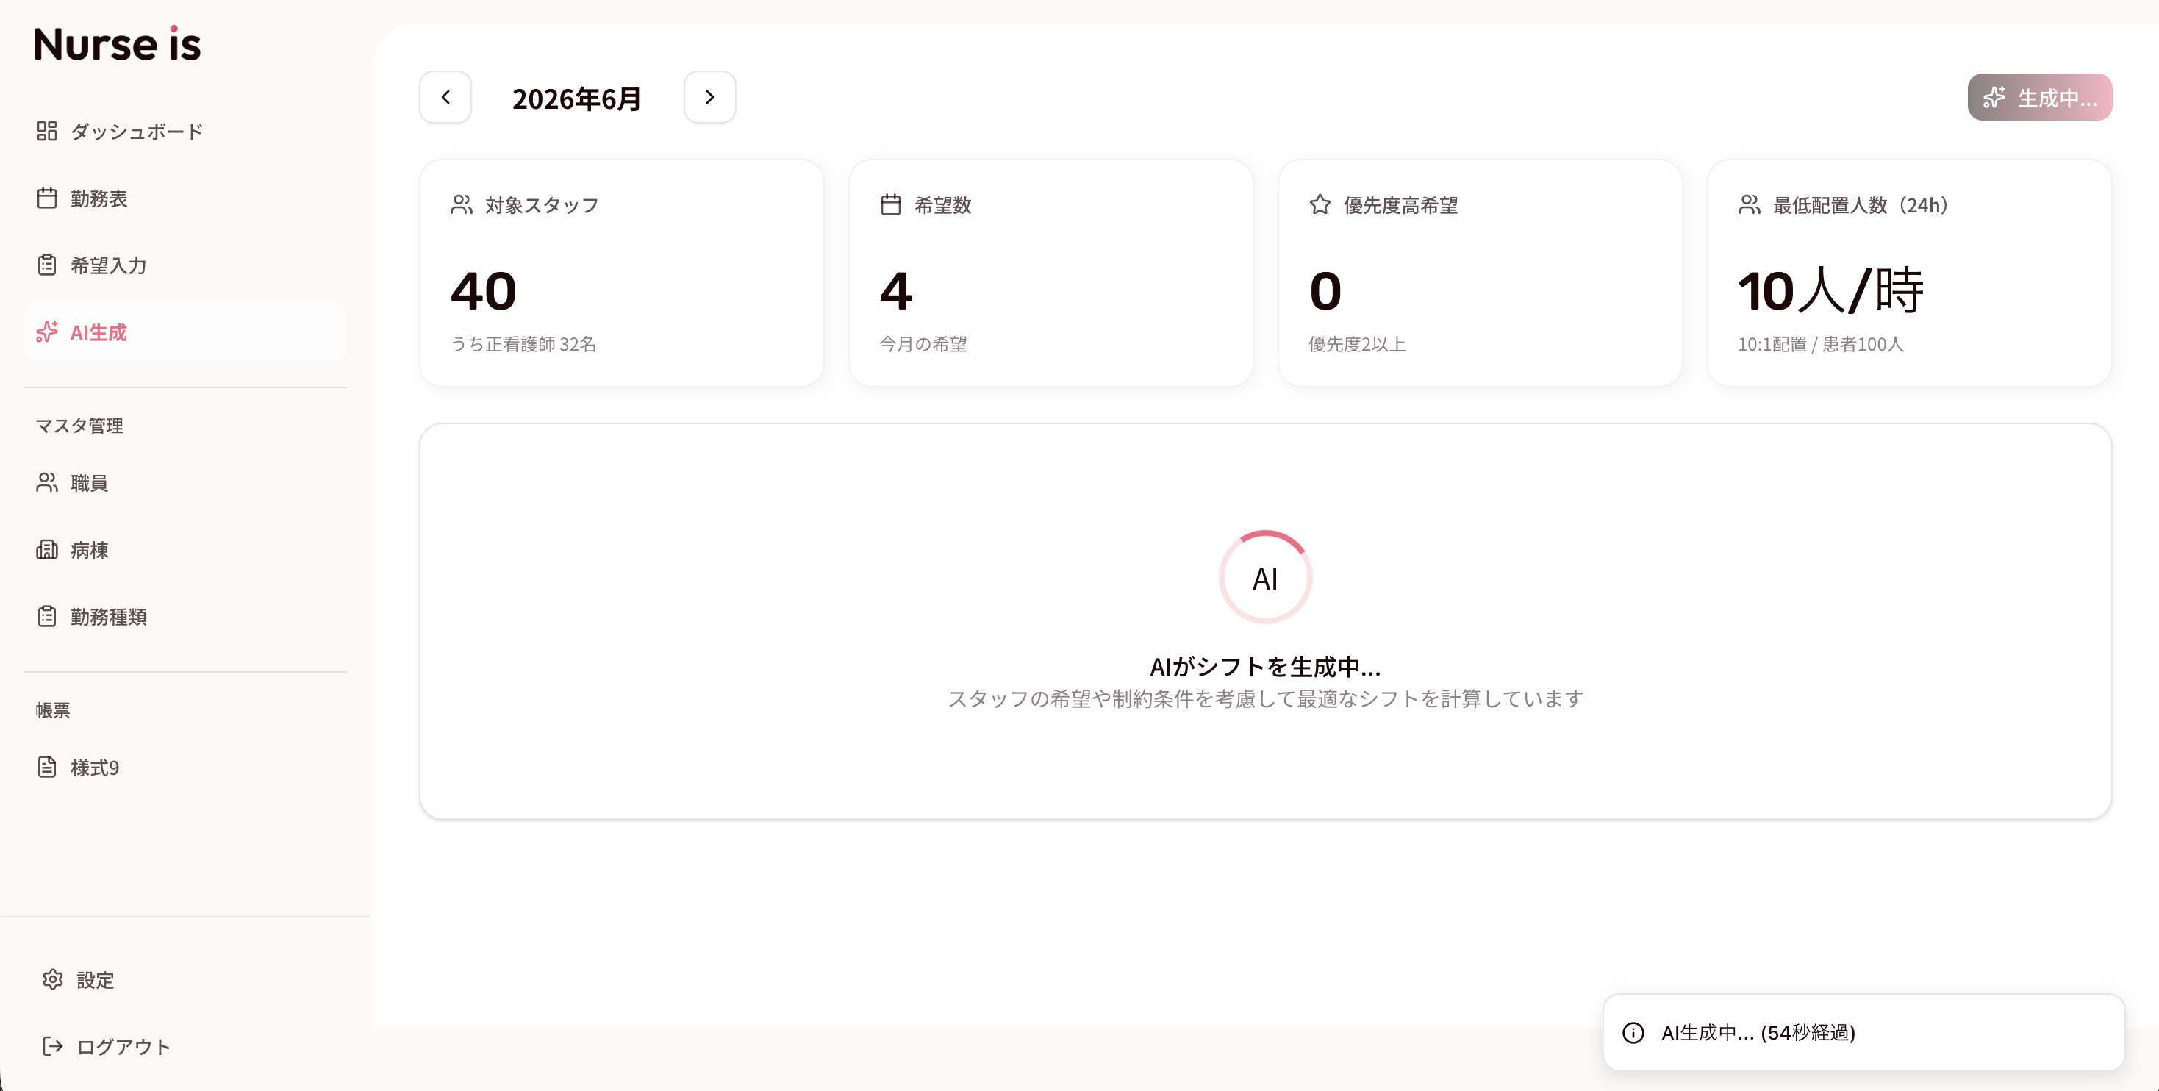Click the 希望数 card title
2159x1091 pixels.
point(943,205)
